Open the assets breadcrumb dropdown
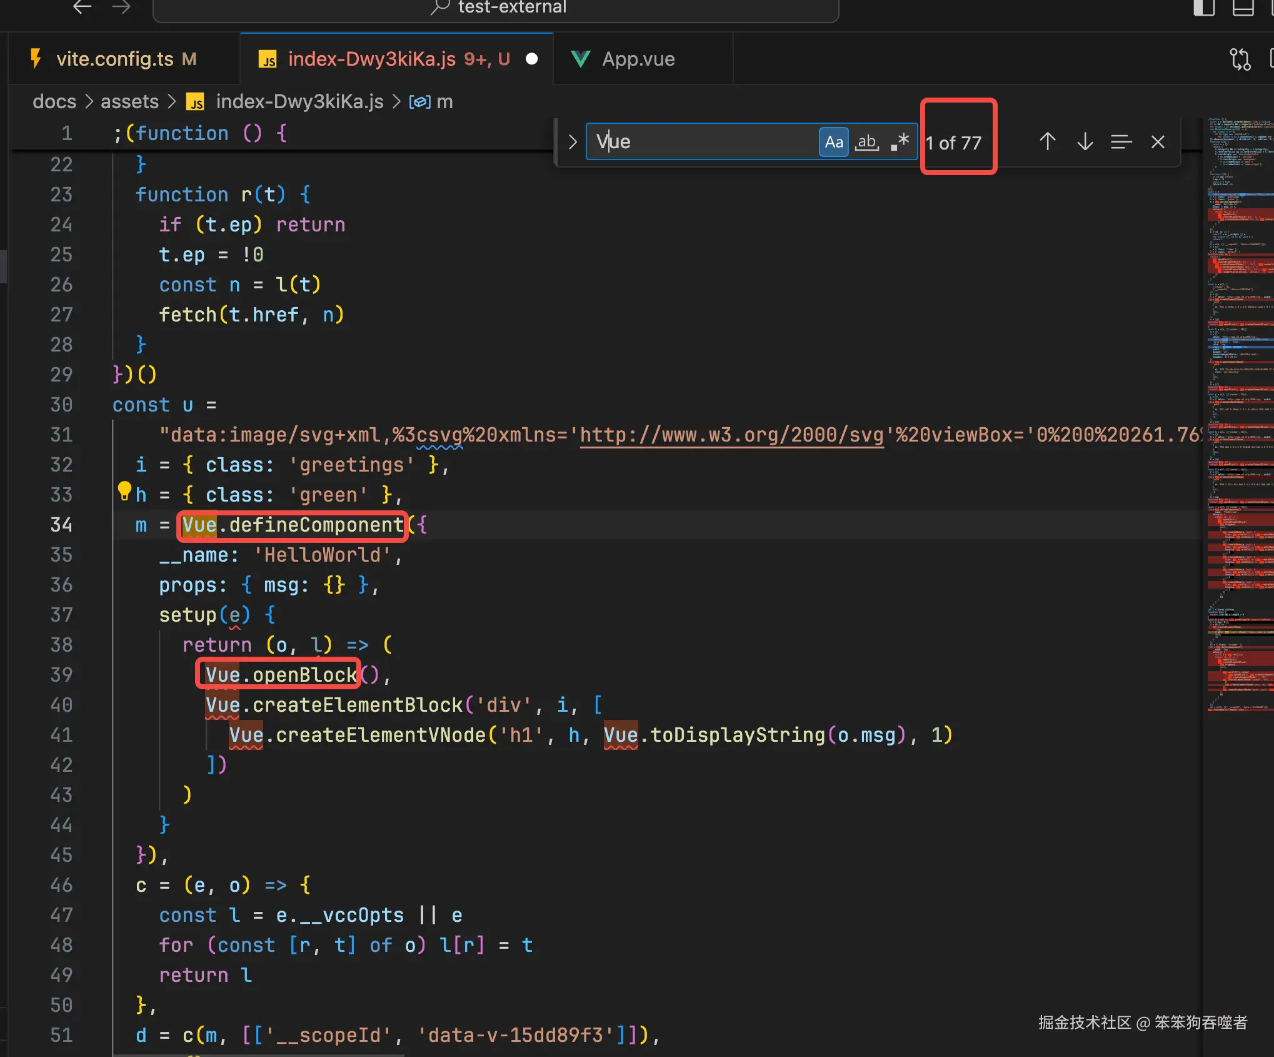The image size is (1274, 1057). click(129, 101)
